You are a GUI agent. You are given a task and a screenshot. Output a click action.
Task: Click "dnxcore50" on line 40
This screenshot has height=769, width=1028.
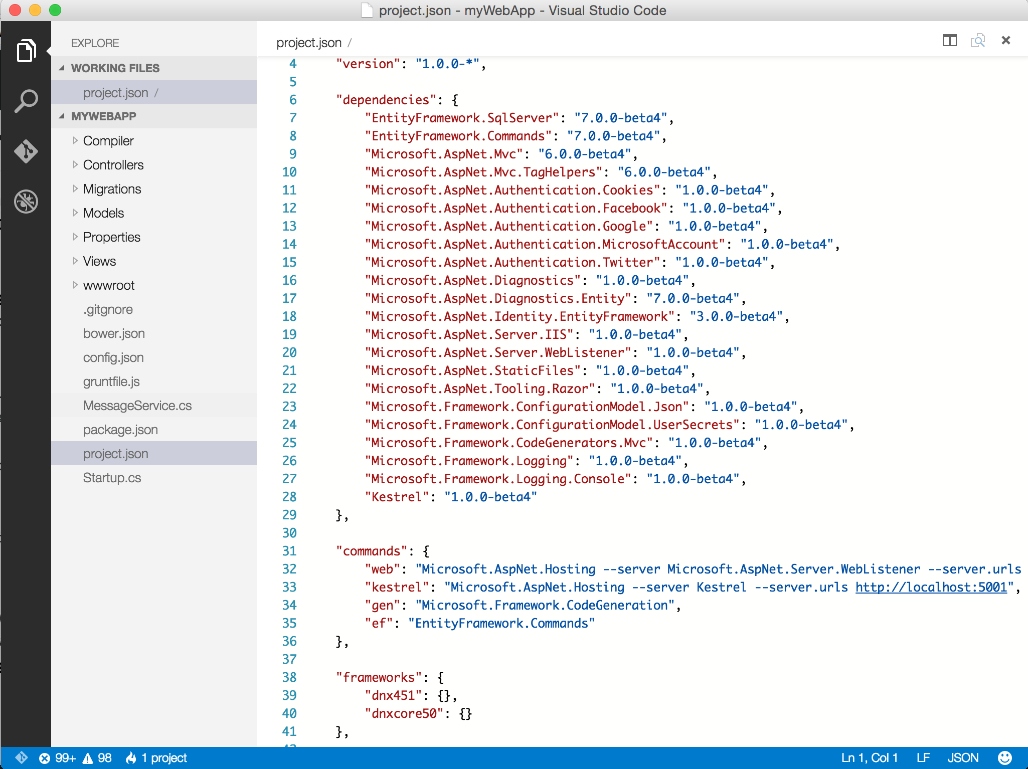(404, 713)
